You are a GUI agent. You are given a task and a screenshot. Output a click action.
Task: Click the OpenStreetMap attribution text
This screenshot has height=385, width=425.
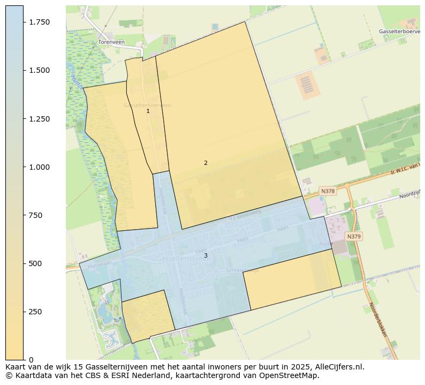278,375
